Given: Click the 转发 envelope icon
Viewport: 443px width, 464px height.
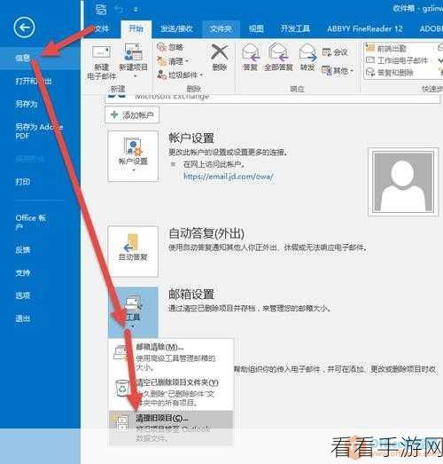Looking at the screenshot, I should (307, 52).
